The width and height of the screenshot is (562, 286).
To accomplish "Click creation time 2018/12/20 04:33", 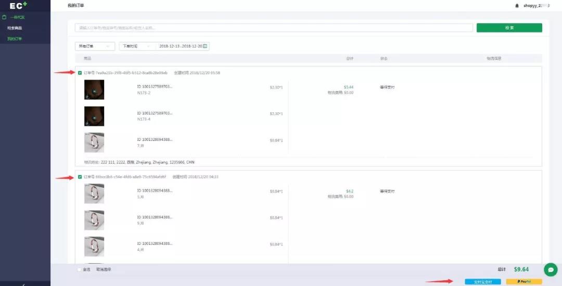I will coord(195,177).
